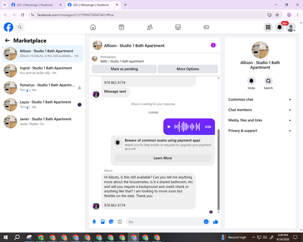303x242 pixels.
Task: Open the Reels video icon
Action: pyautogui.click(x=121, y=27)
